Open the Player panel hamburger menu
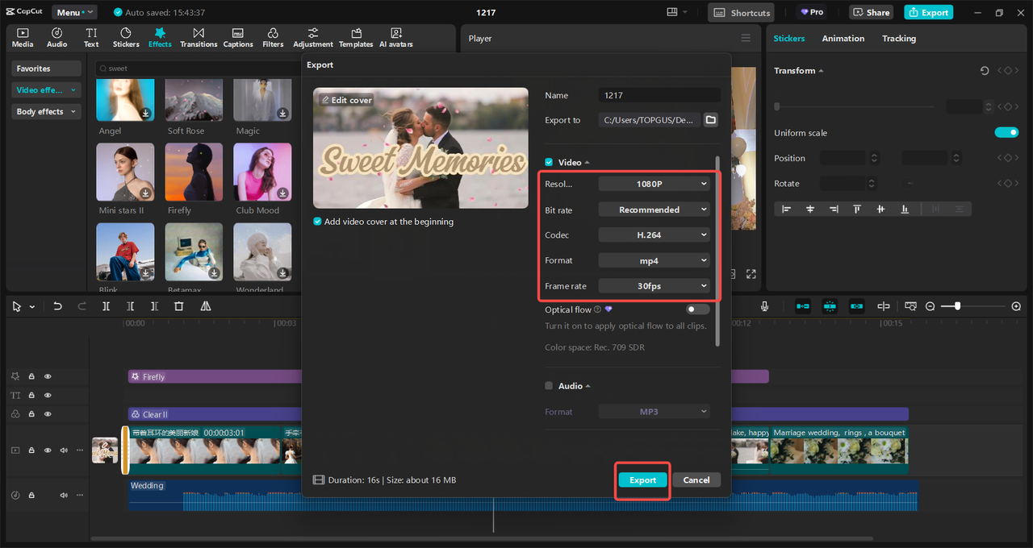 click(746, 38)
